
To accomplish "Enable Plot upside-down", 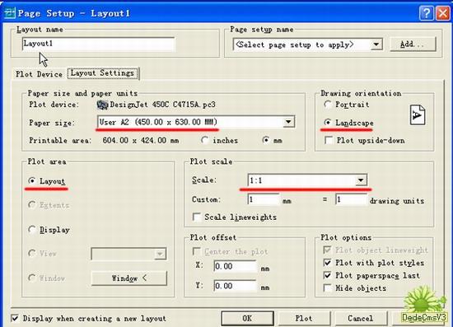I will [329, 140].
